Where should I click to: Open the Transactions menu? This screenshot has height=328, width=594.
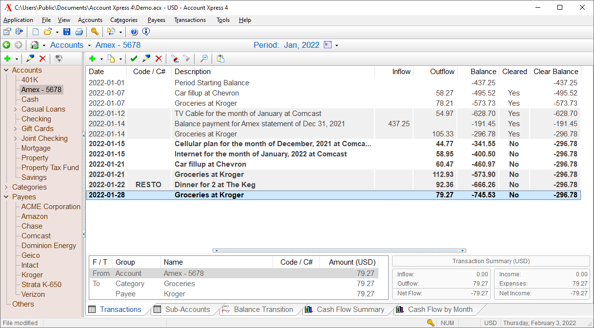point(190,20)
